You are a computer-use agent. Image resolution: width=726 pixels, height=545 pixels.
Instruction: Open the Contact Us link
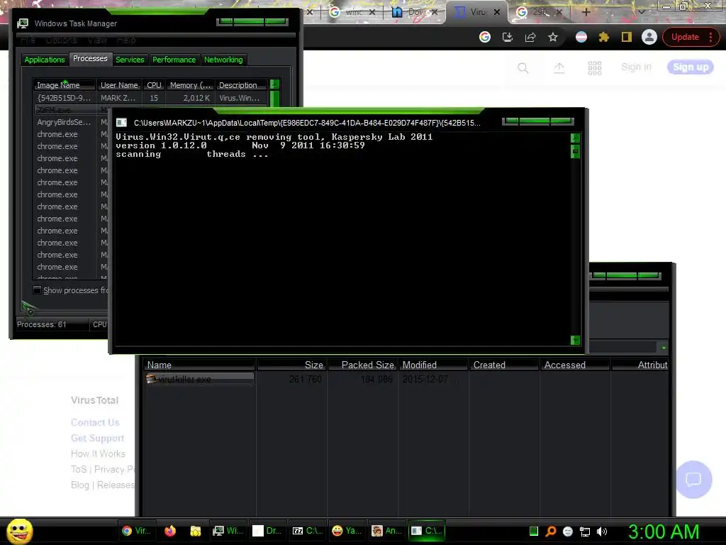[x=95, y=423]
